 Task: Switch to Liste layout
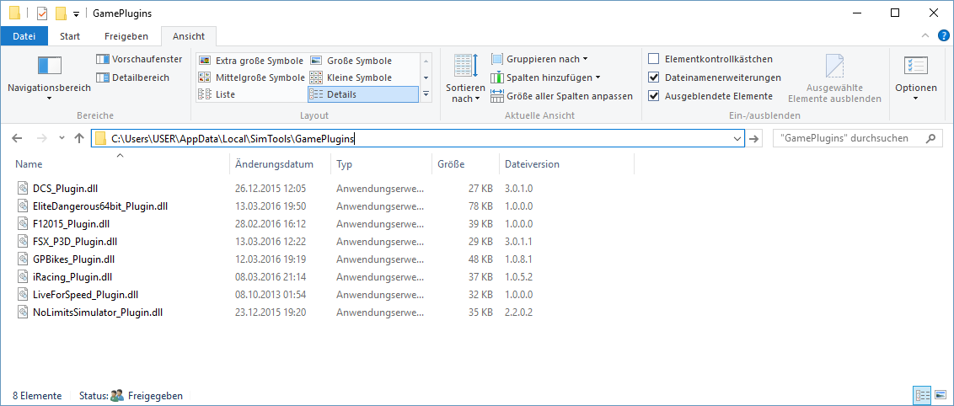click(217, 94)
